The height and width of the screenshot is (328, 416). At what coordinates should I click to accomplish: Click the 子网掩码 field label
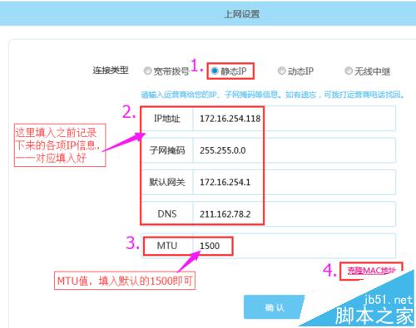click(x=166, y=150)
